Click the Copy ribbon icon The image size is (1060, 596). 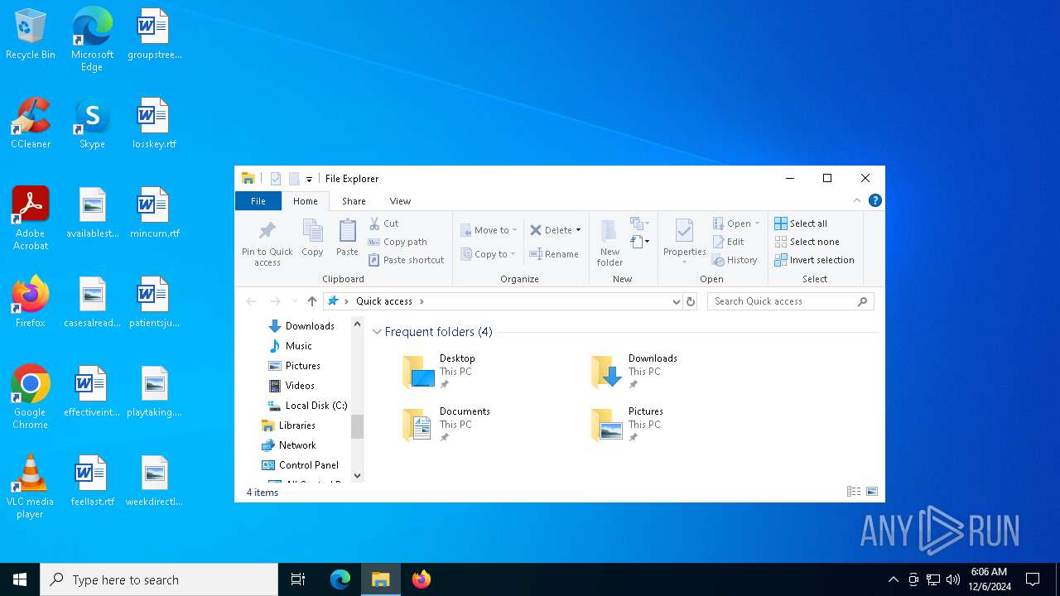[312, 238]
